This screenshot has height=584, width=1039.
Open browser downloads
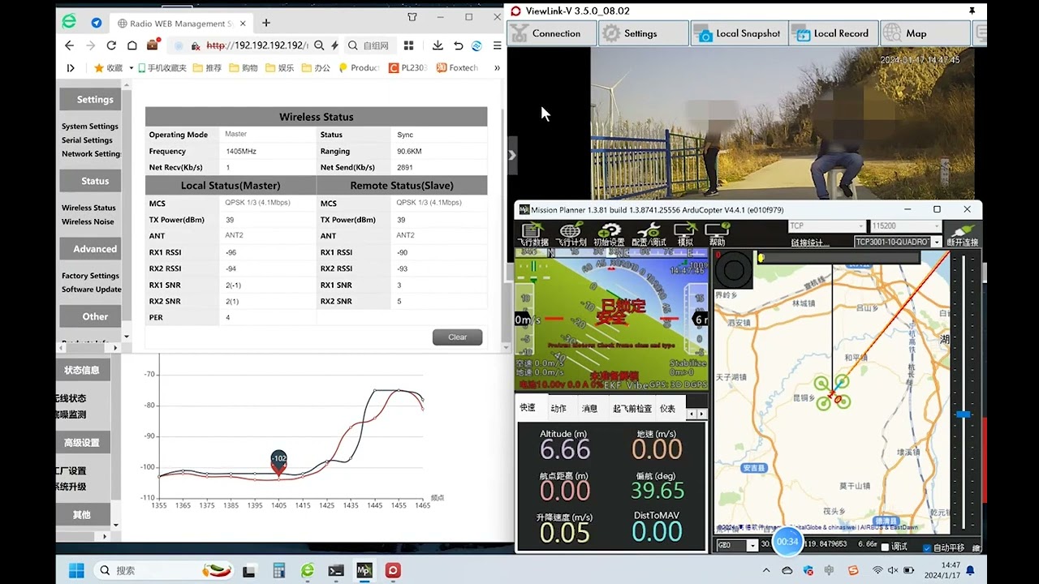tap(438, 45)
